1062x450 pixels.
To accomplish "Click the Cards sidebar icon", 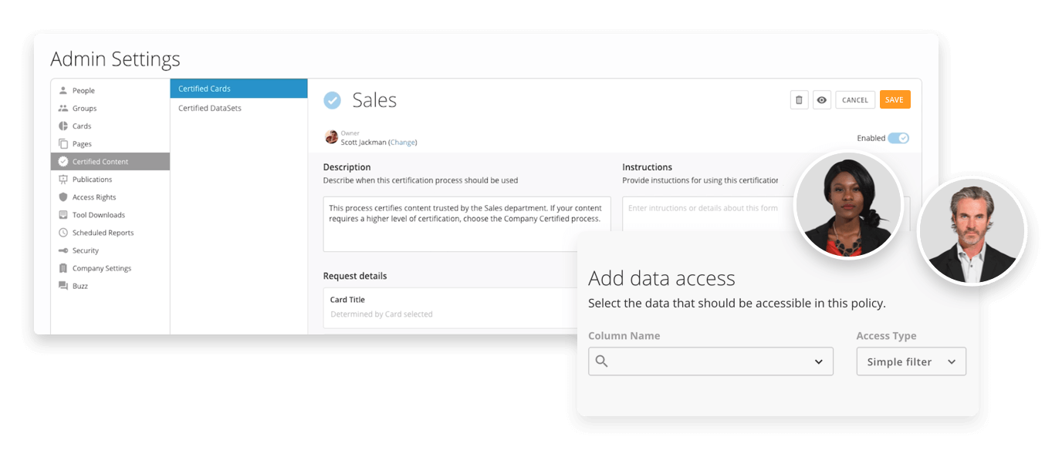I will [63, 126].
